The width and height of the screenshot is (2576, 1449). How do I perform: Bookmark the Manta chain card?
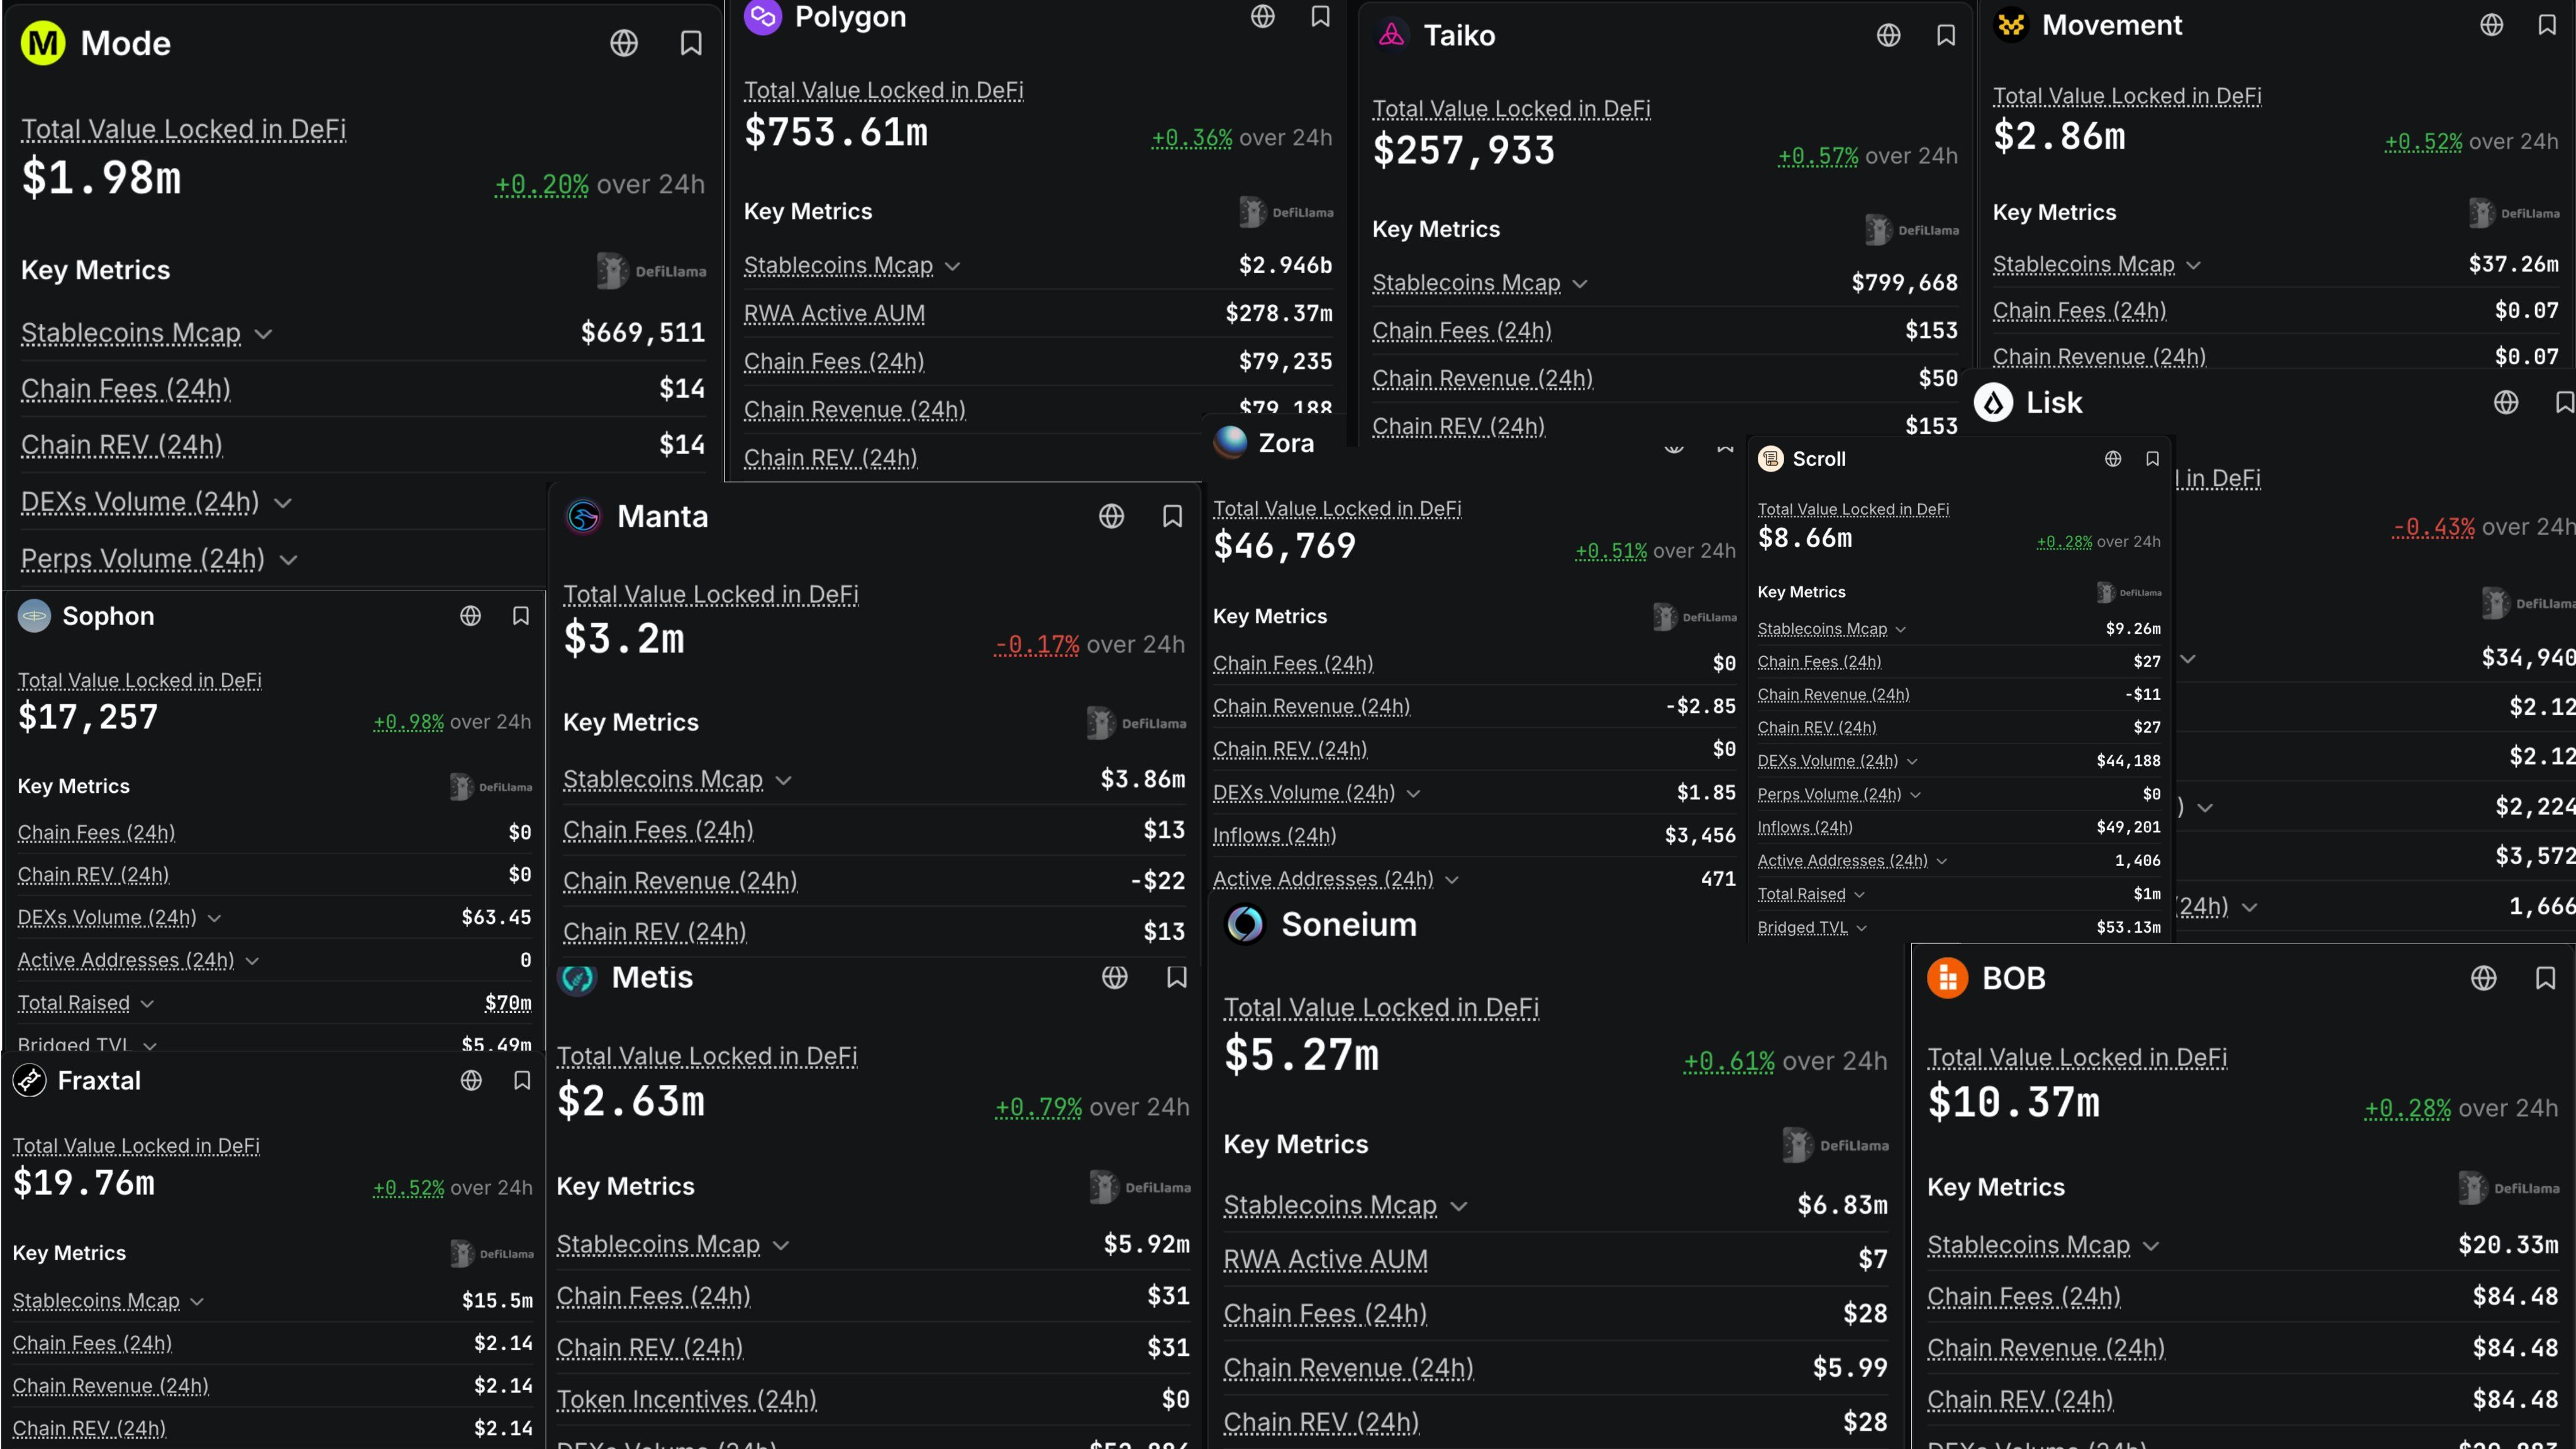(1172, 516)
